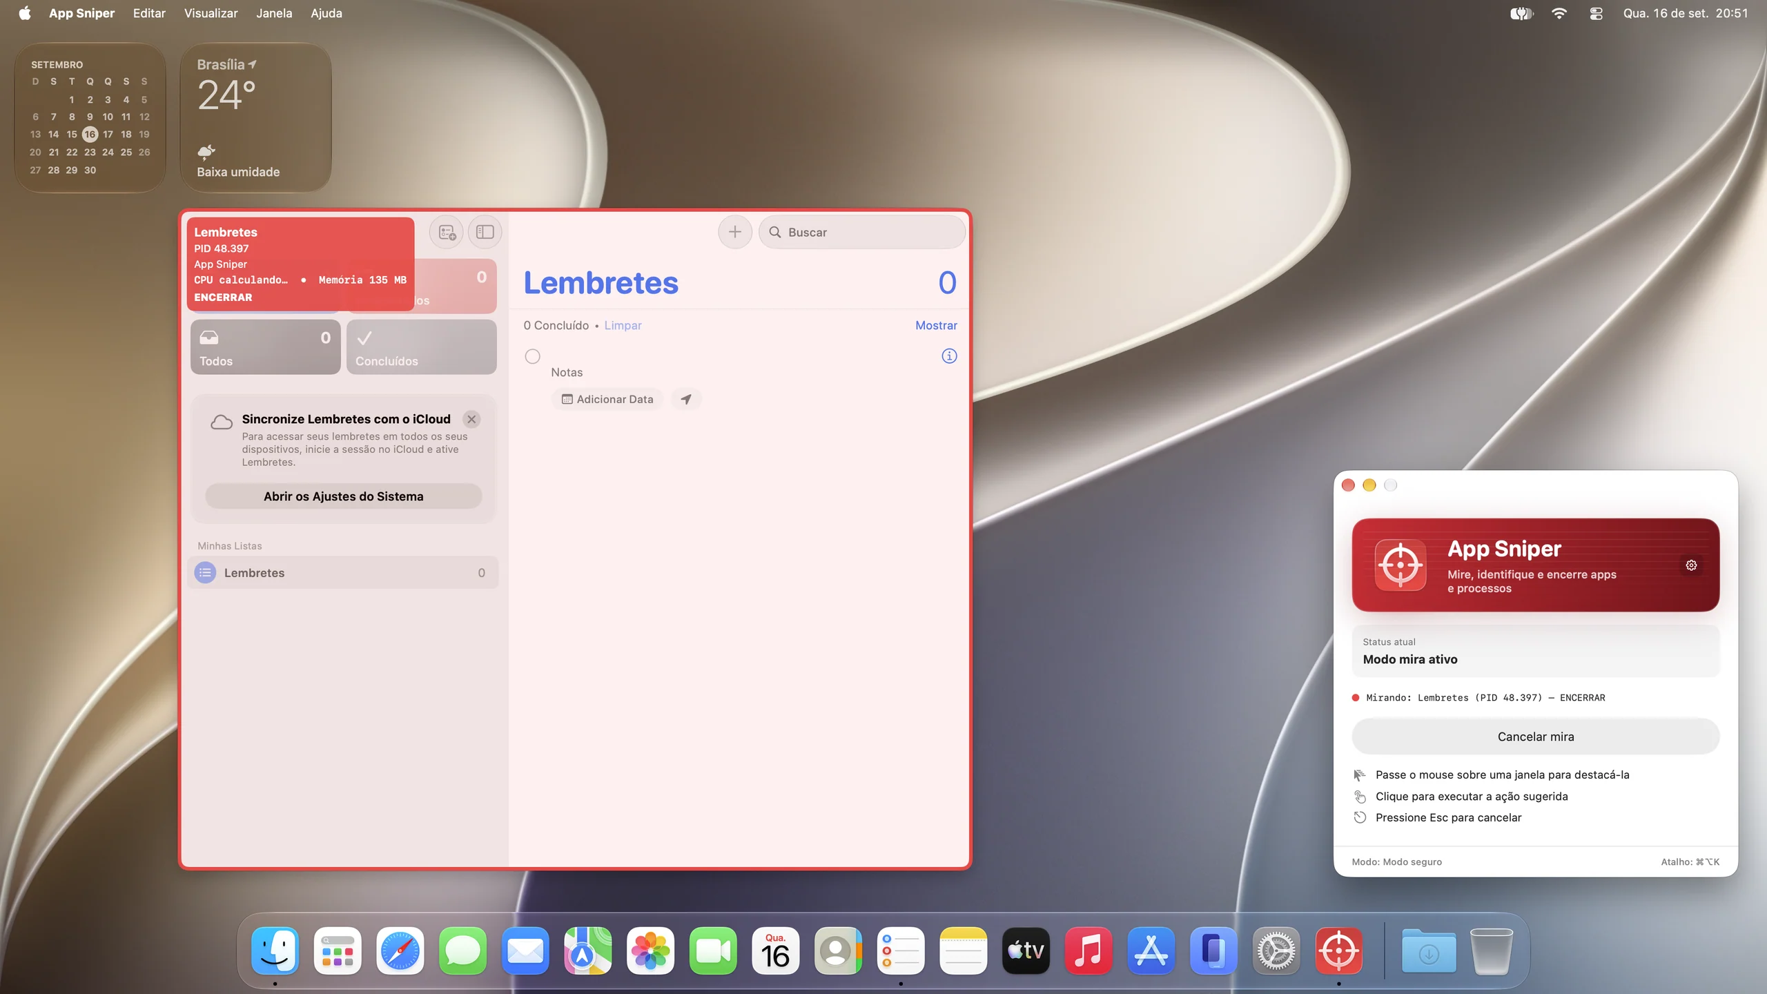Click the Buscar search field

tap(861, 233)
